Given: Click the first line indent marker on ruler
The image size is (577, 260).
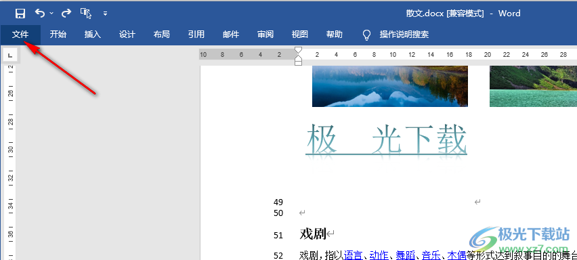Looking at the screenshot, I should pos(299,49).
